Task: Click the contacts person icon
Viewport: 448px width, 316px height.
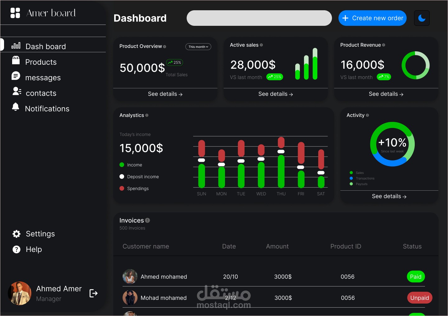Action: pos(17,91)
